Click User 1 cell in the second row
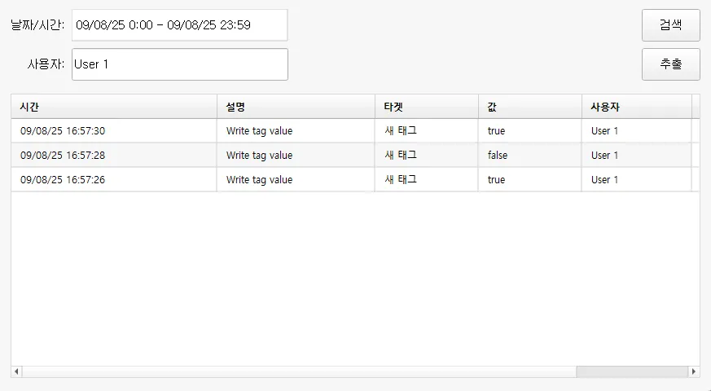This screenshot has height=391, width=711. point(605,156)
